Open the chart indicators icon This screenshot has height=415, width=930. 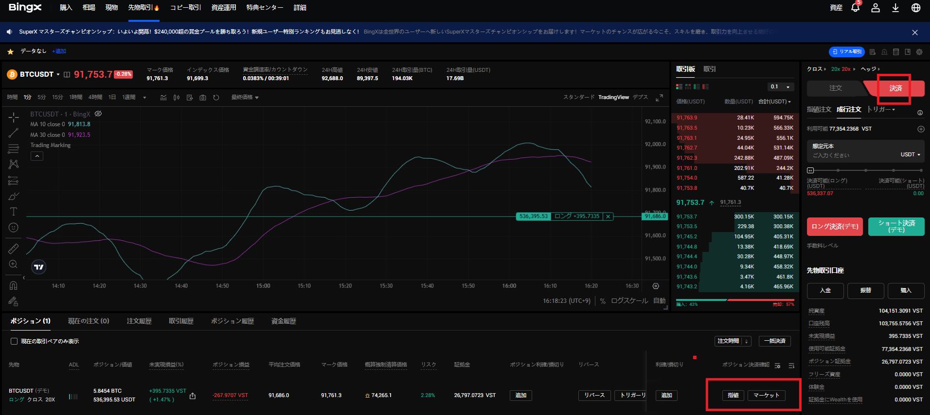click(164, 98)
